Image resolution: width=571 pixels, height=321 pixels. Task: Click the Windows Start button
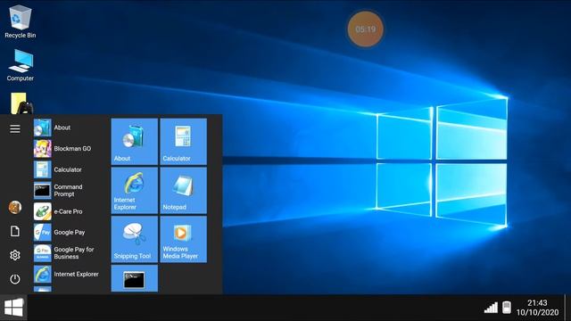pyautogui.click(x=14, y=308)
